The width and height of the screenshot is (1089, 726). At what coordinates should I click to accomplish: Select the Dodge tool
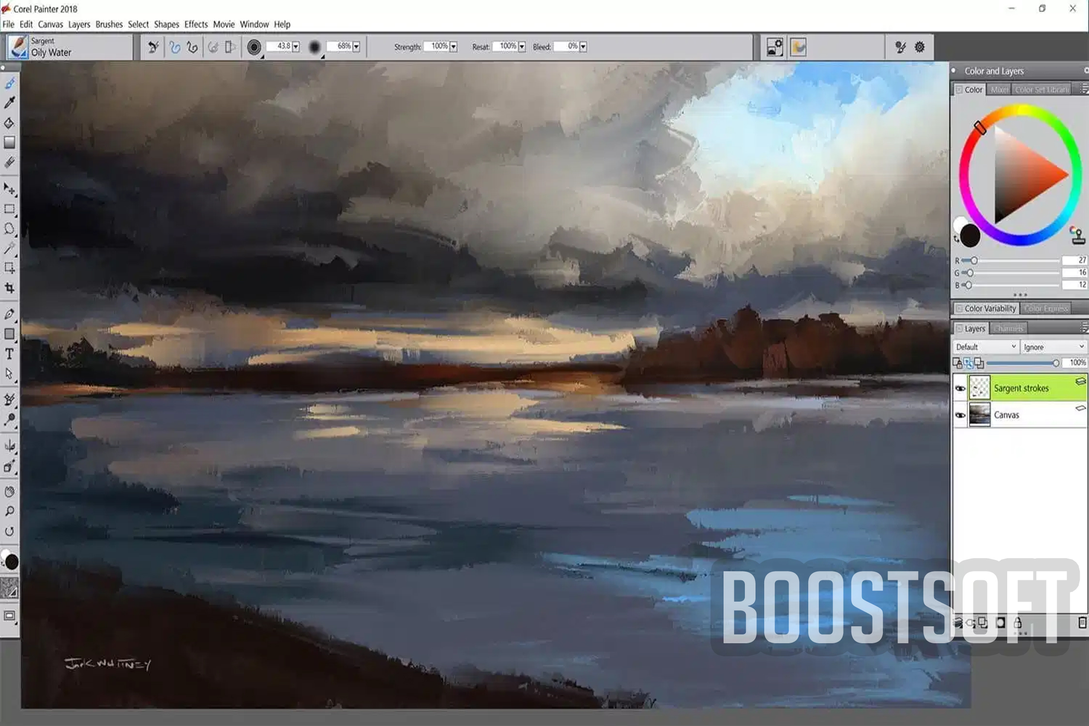pos(10,419)
